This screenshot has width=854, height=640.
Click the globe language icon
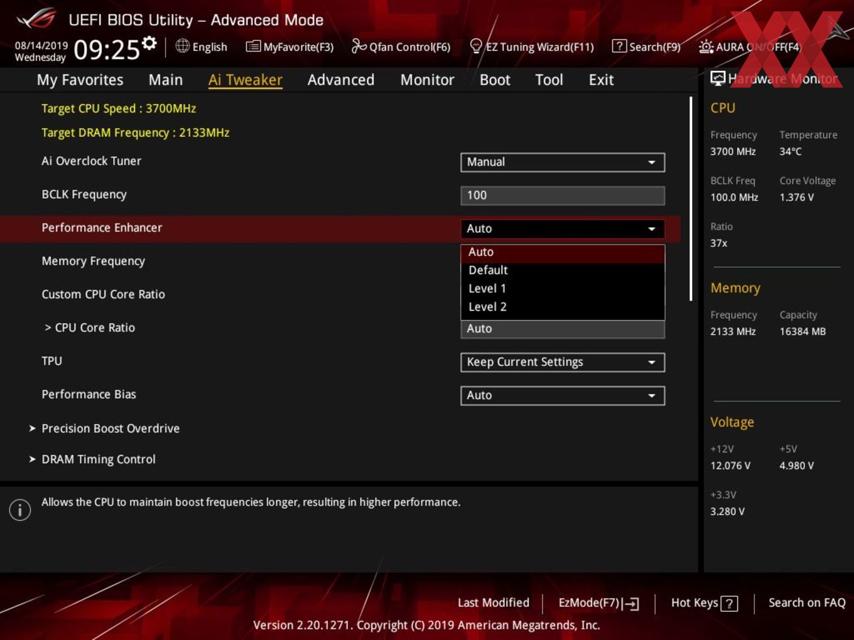click(x=182, y=46)
